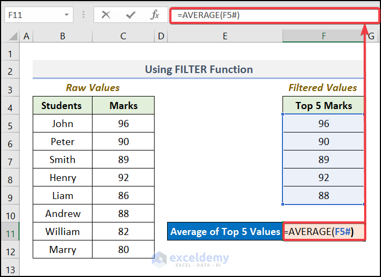
Task: Select the 'Marks' header cell
Action: (123, 106)
